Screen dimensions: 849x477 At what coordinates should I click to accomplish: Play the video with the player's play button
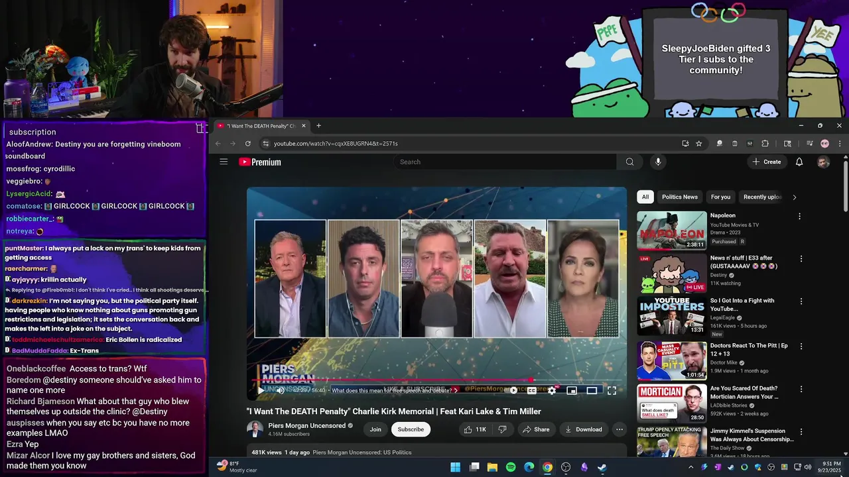coord(261,390)
